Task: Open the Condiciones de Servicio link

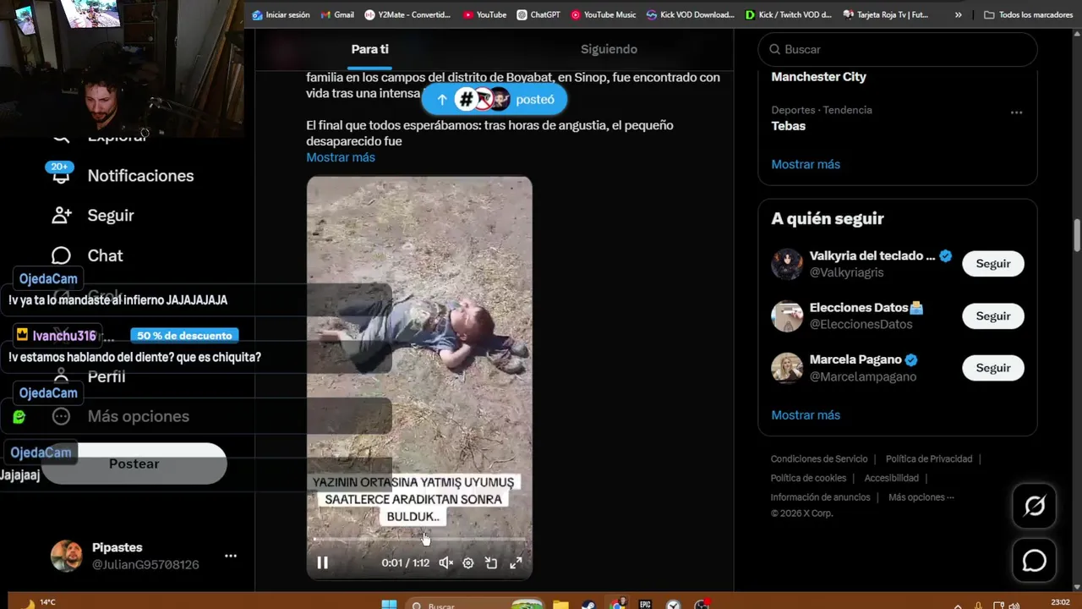Action: (819, 458)
